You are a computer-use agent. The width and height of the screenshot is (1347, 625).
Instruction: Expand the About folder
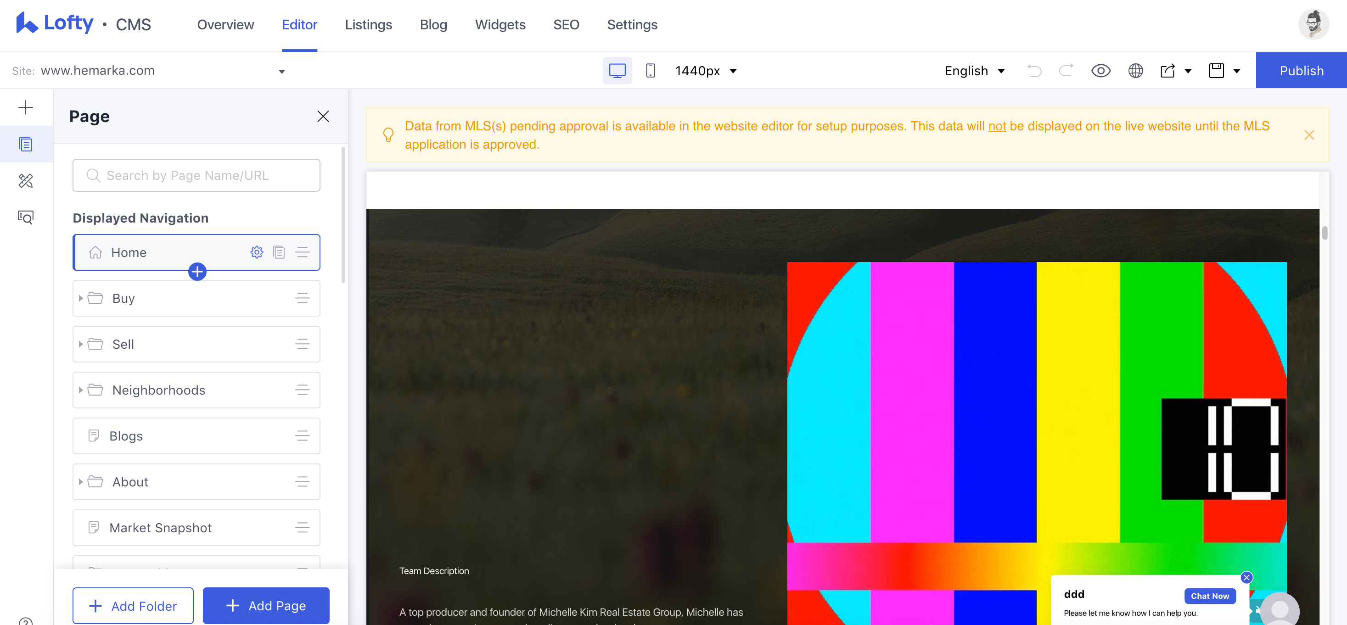coord(80,482)
